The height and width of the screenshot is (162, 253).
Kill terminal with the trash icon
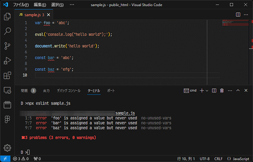tap(222, 90)
